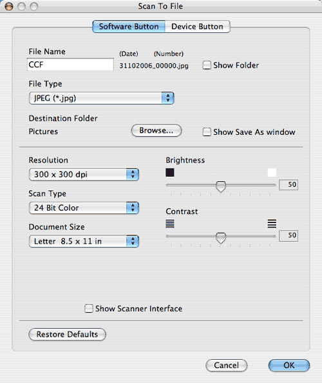322x383 pixels.
Task: Click the white brightness square icon
Action: (x=272, y=172)
